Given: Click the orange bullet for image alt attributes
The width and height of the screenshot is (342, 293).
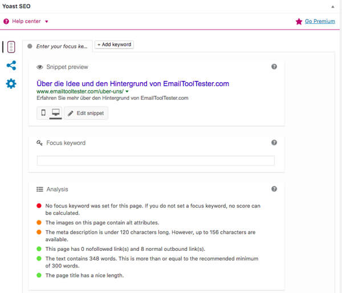Looking at the screenshot, I should click(x=39, y=222).
